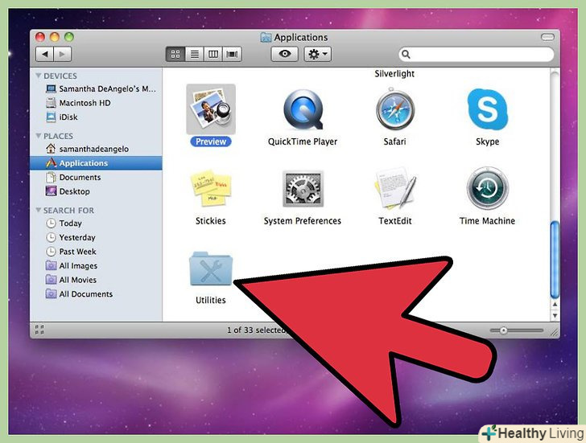586x443 pixels.
Task: Open System Preferences gear icon
Action: pyautogui.click(x=303, y=188)
